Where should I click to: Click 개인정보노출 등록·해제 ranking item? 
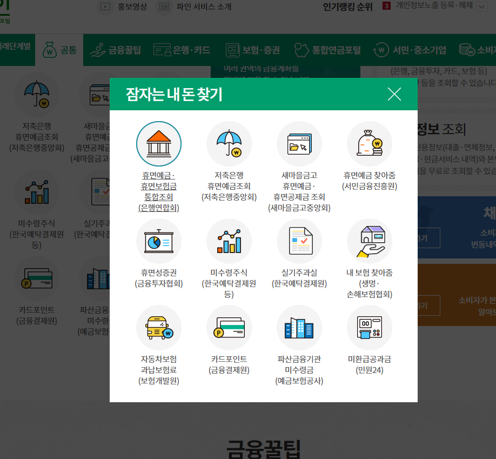point(434,5)
